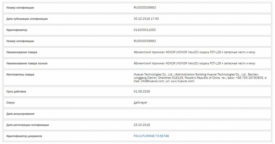Click the 'Дата регистрации нотификации' label
Viewport: 275px width, 144px height.
click(28, 125)
